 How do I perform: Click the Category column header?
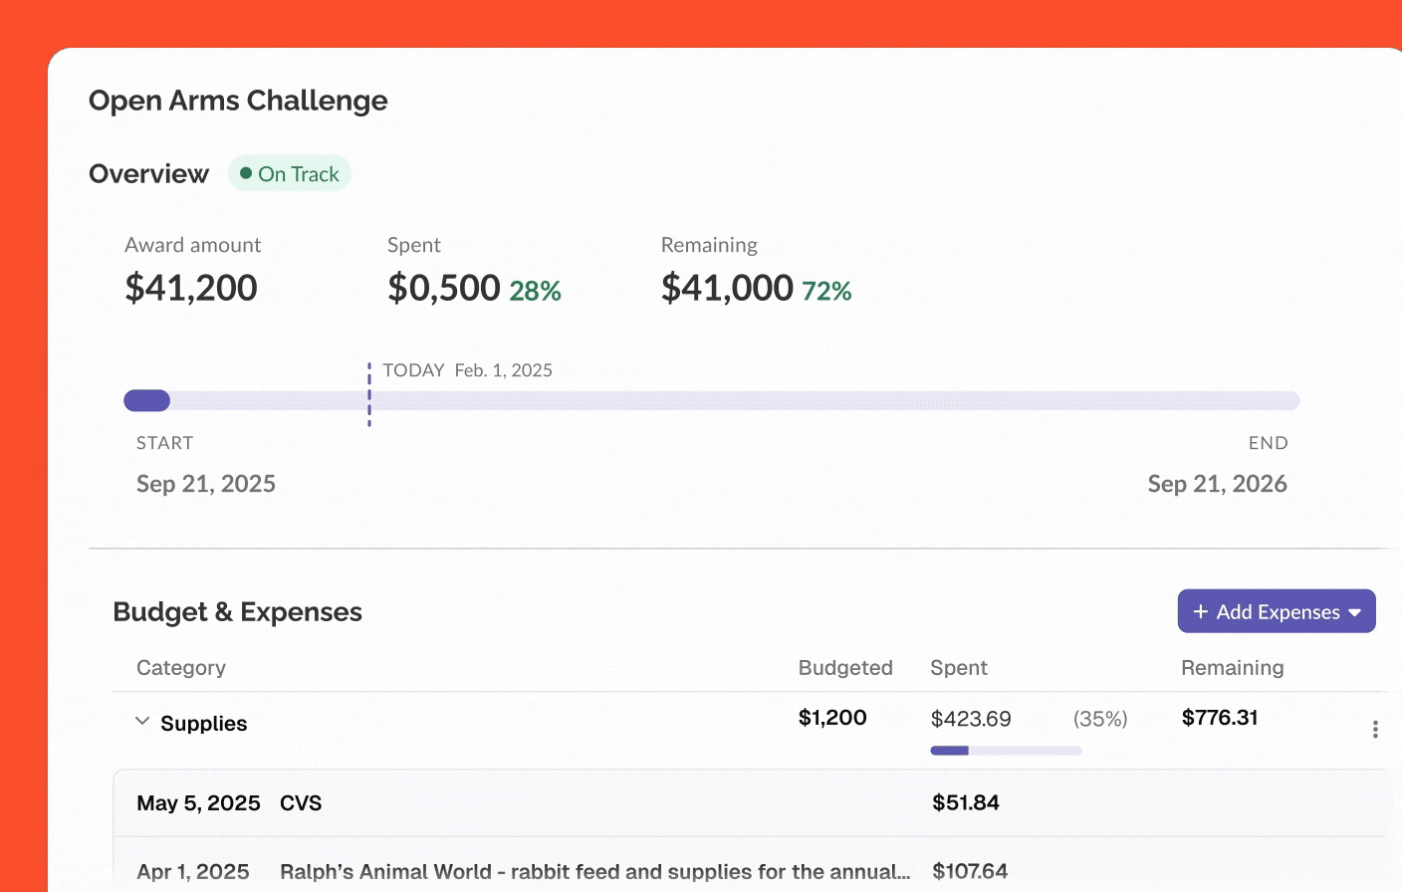[181, 668]
